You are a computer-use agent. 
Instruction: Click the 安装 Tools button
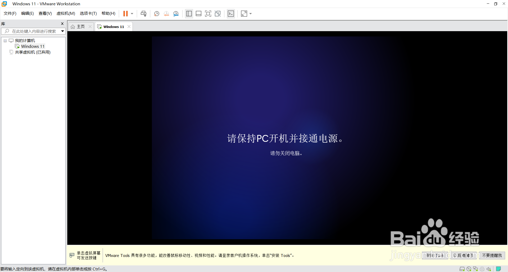[435, 255]
